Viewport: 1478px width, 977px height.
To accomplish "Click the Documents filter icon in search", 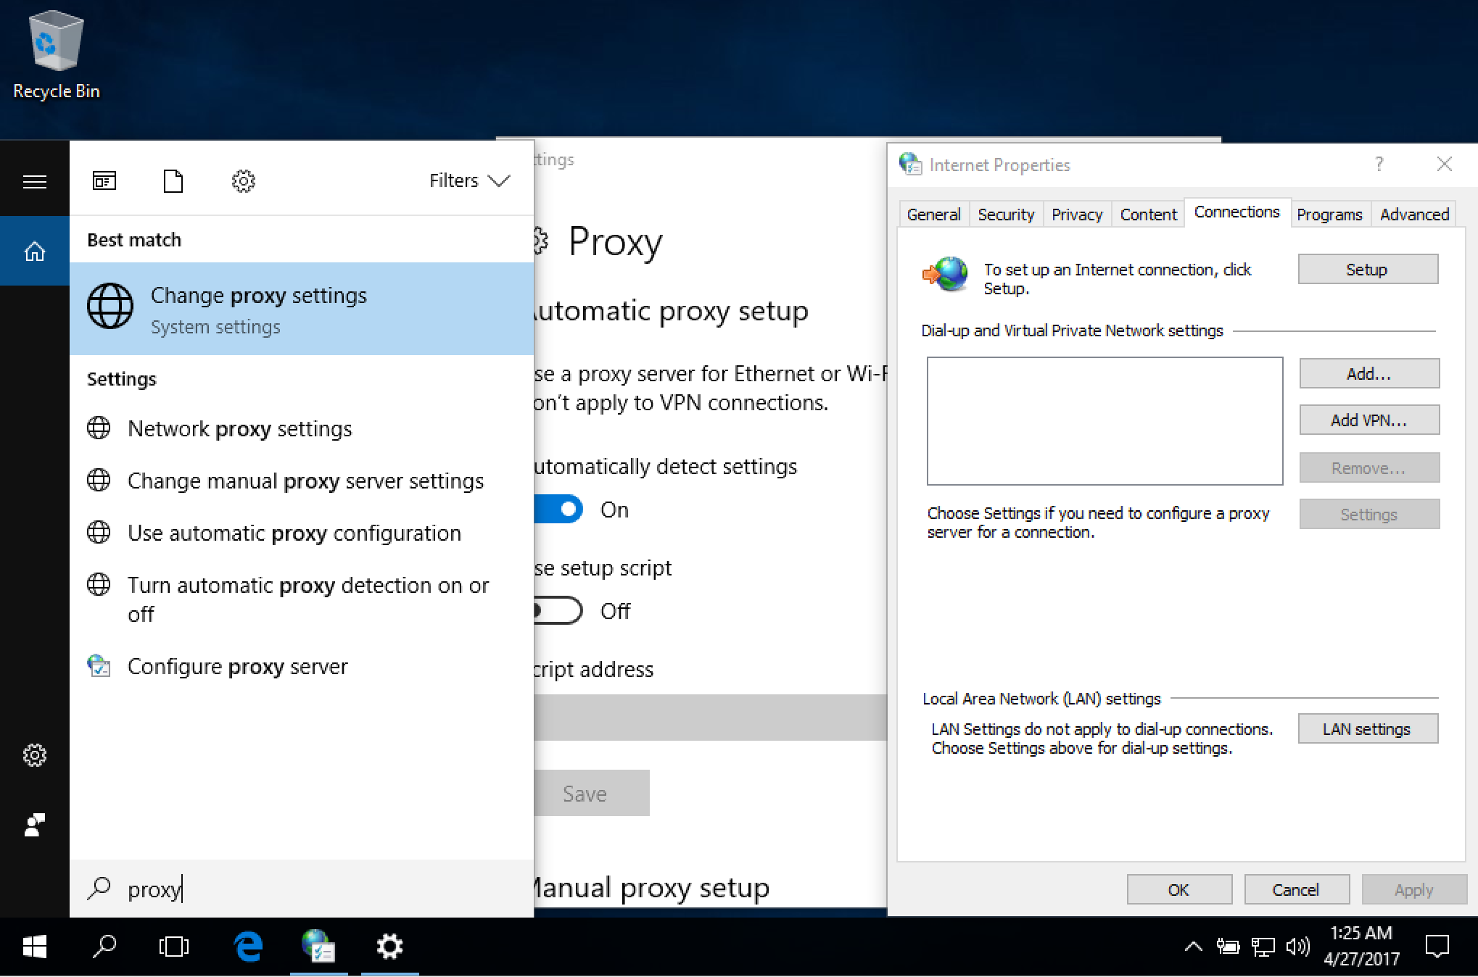I will tap(173, 180).
